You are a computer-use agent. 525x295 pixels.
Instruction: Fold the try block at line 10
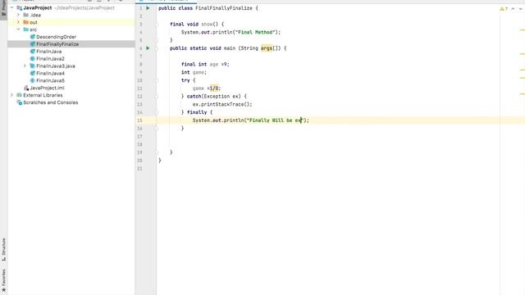(x=157, y=80)
